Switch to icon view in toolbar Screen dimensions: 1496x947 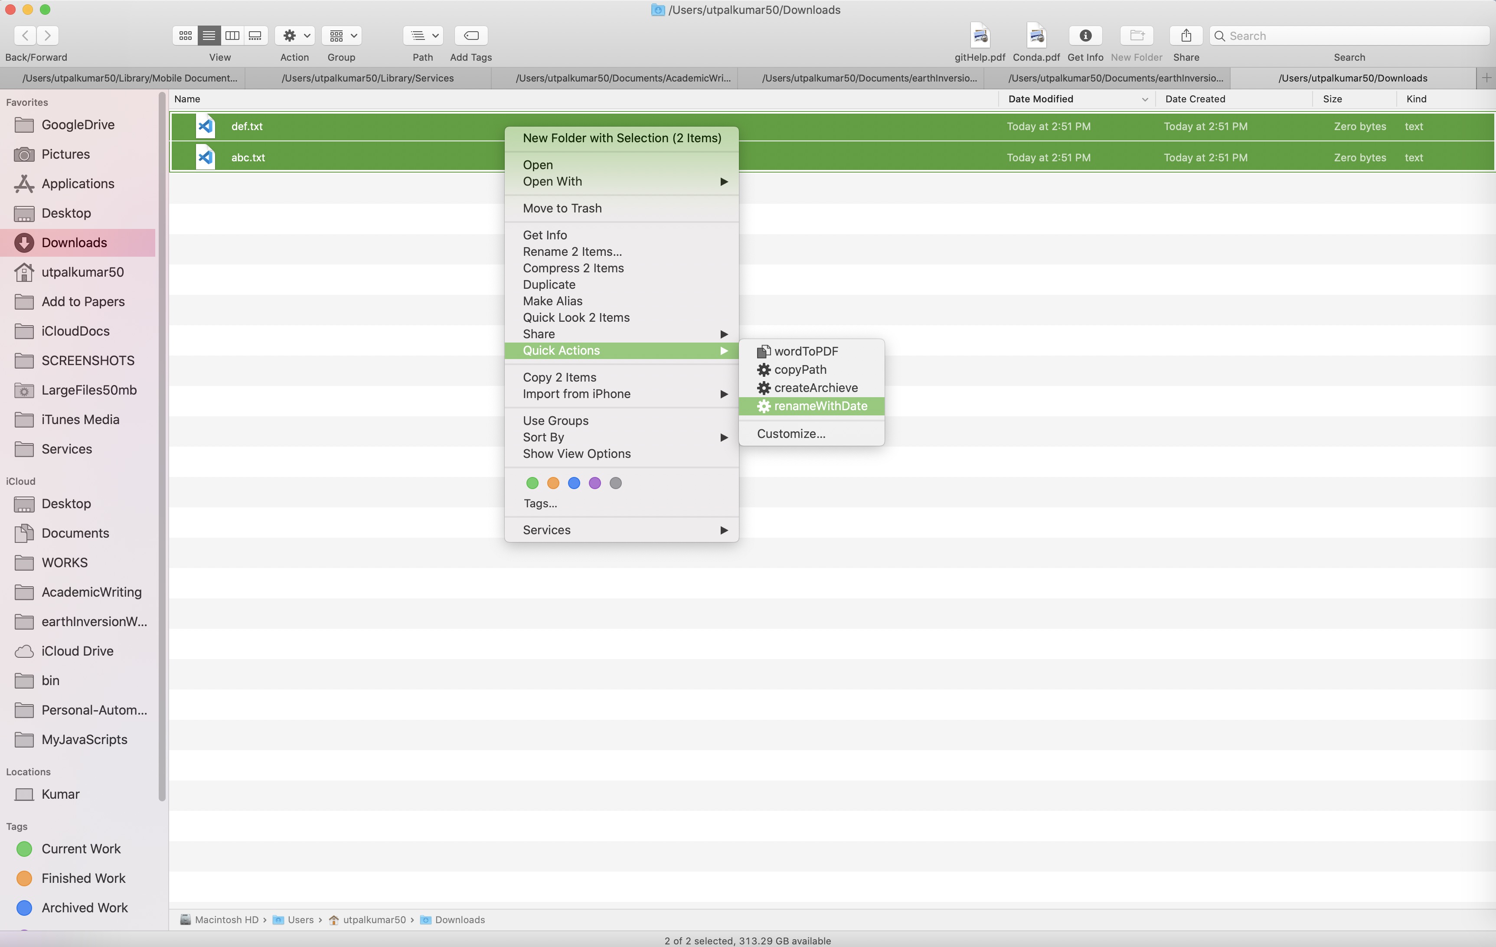point(185,36)
